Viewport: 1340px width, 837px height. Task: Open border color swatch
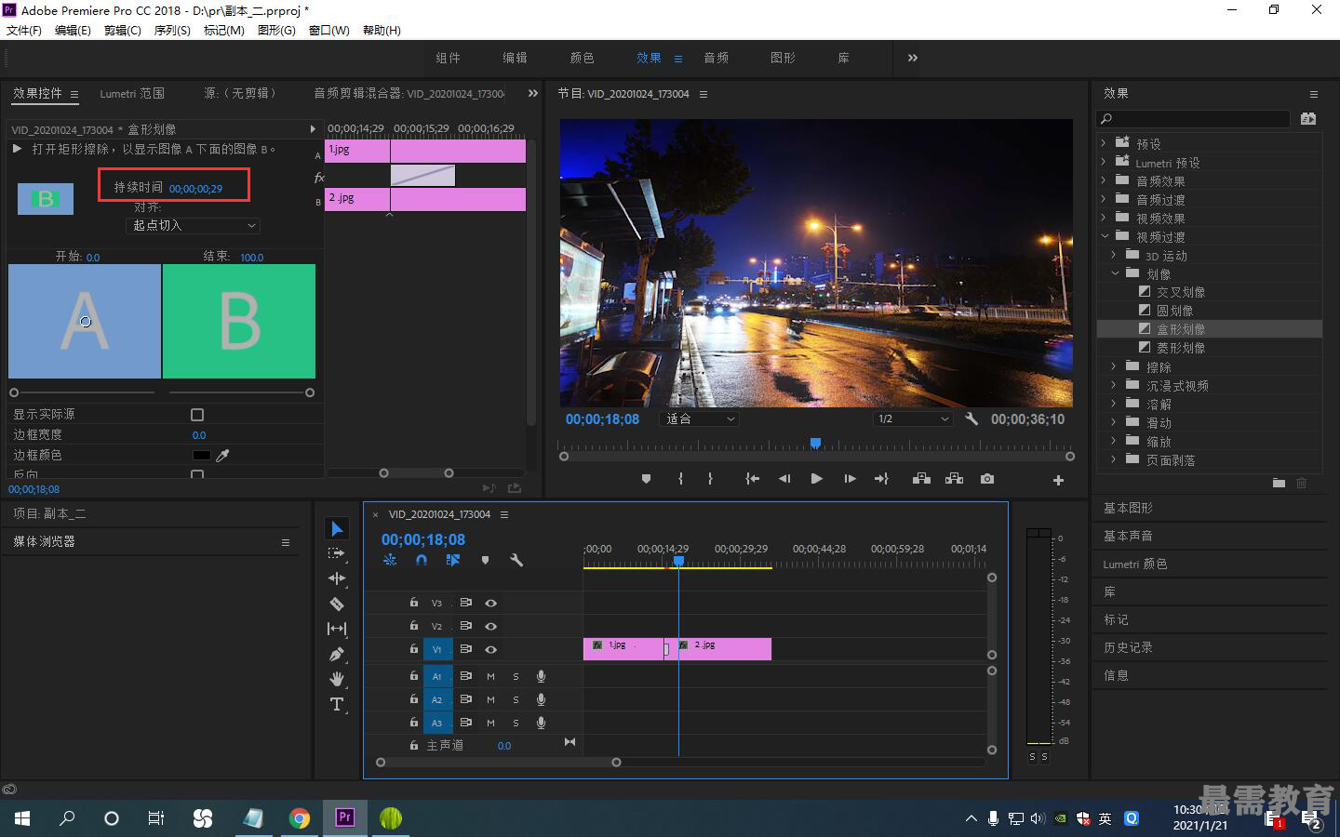pyautogui.click(x=201, y=456)
